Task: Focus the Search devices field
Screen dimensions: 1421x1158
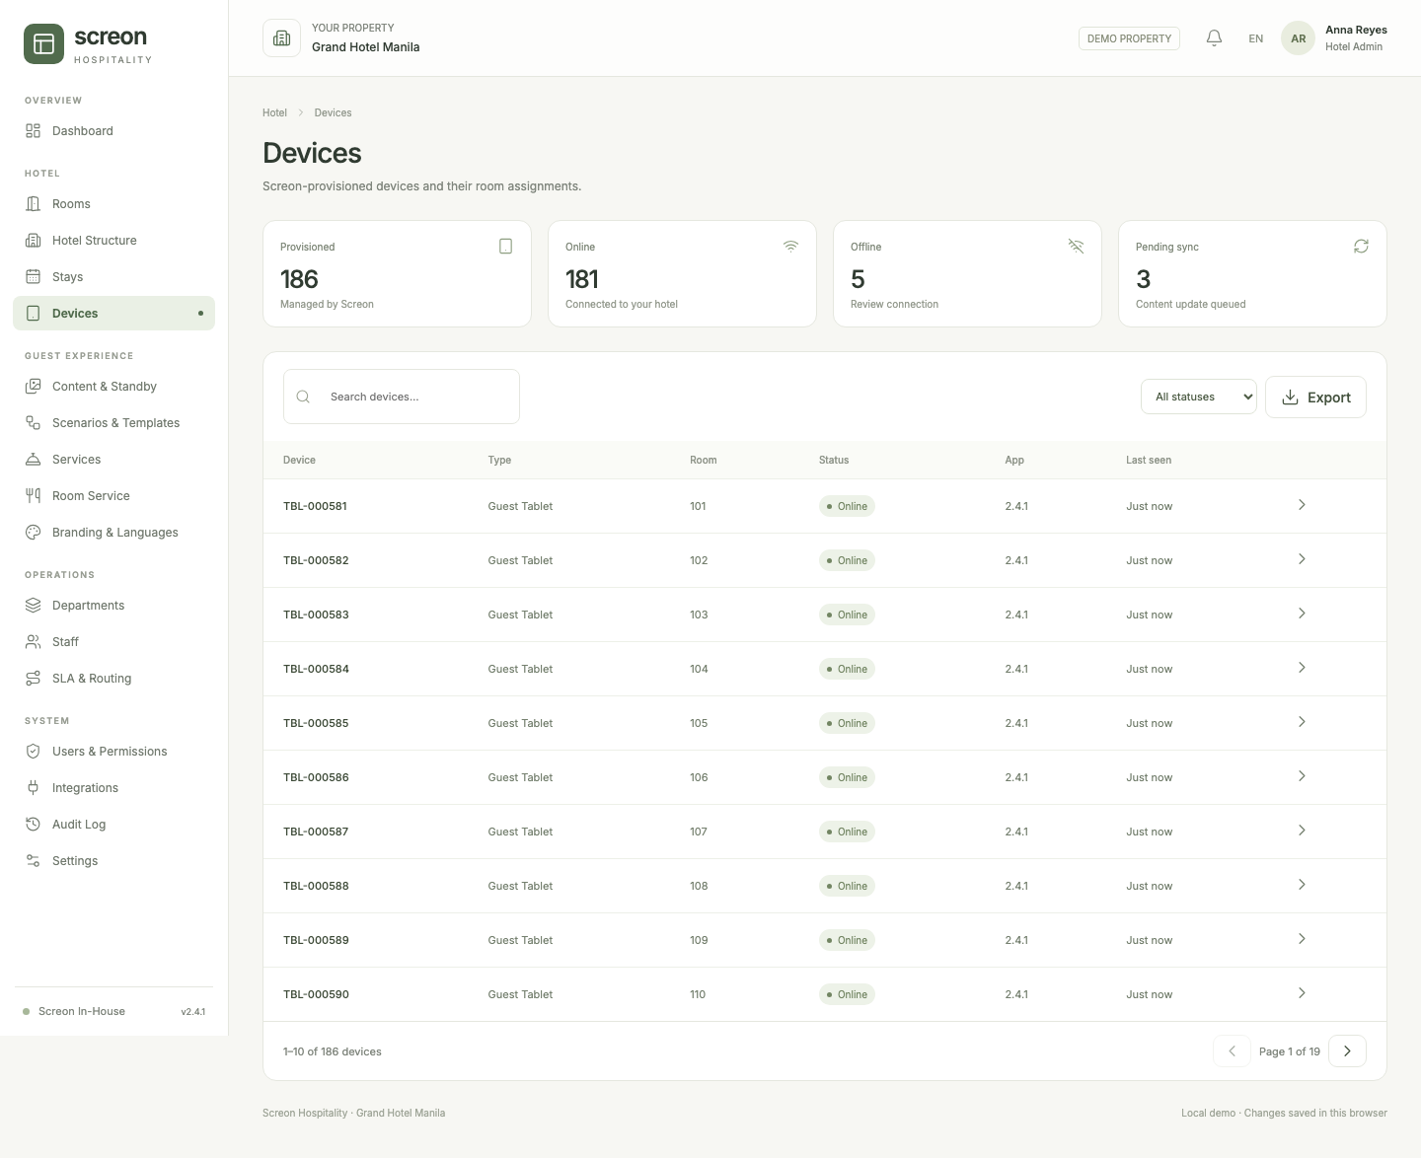Action: [x=402, y=397]
